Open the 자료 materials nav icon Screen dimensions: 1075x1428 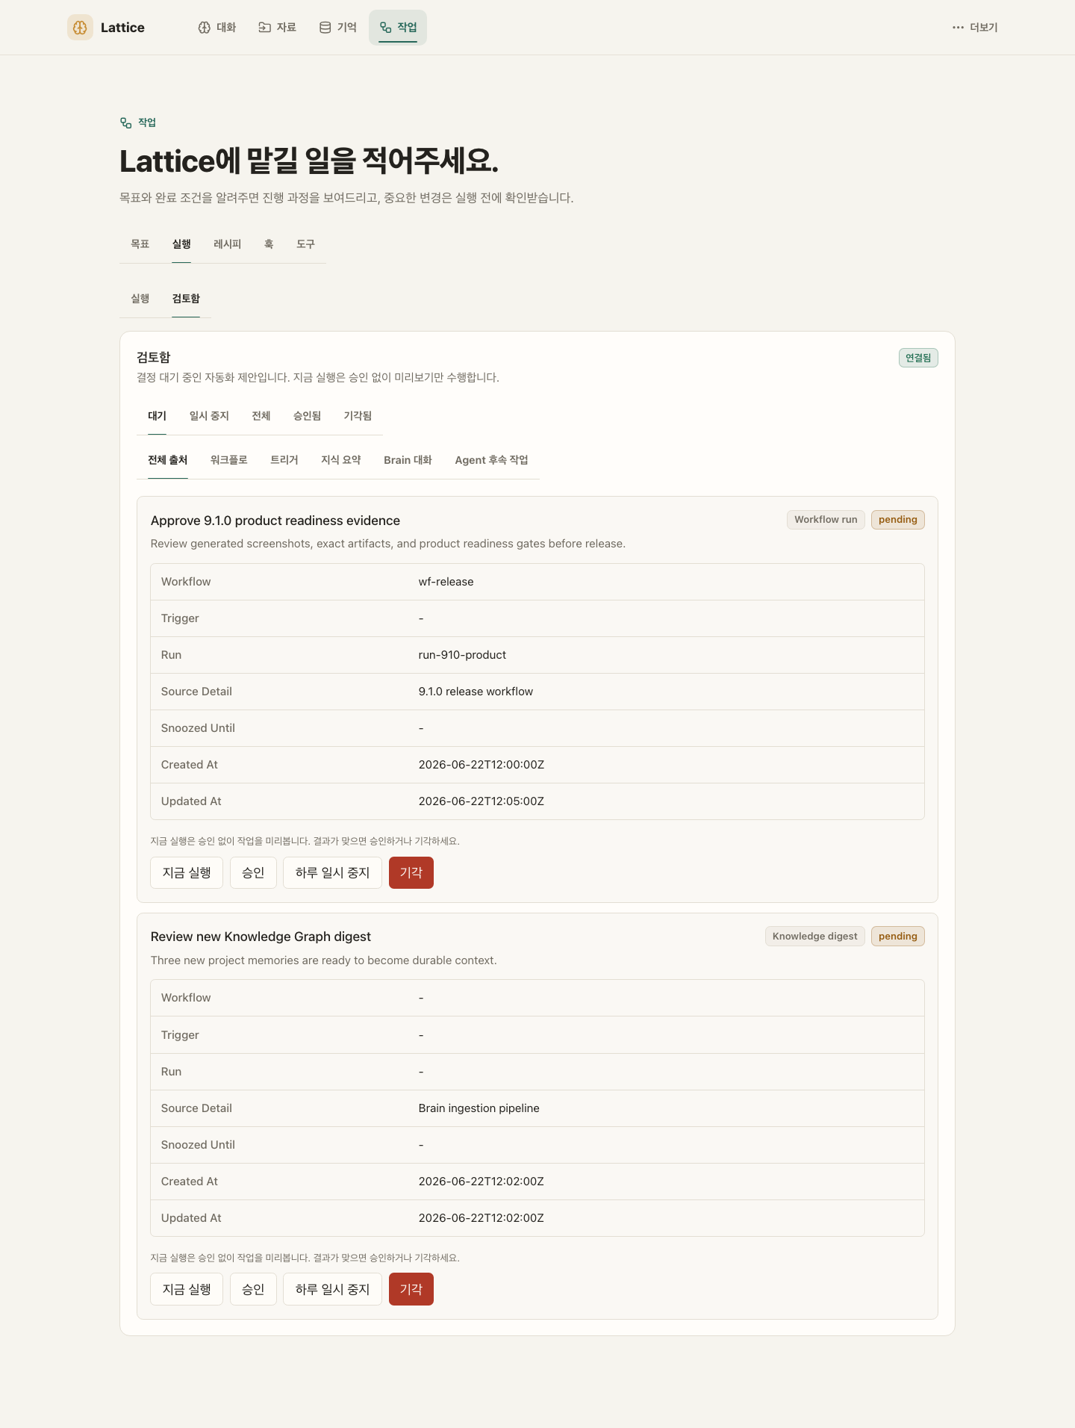[x=264, y=28]
